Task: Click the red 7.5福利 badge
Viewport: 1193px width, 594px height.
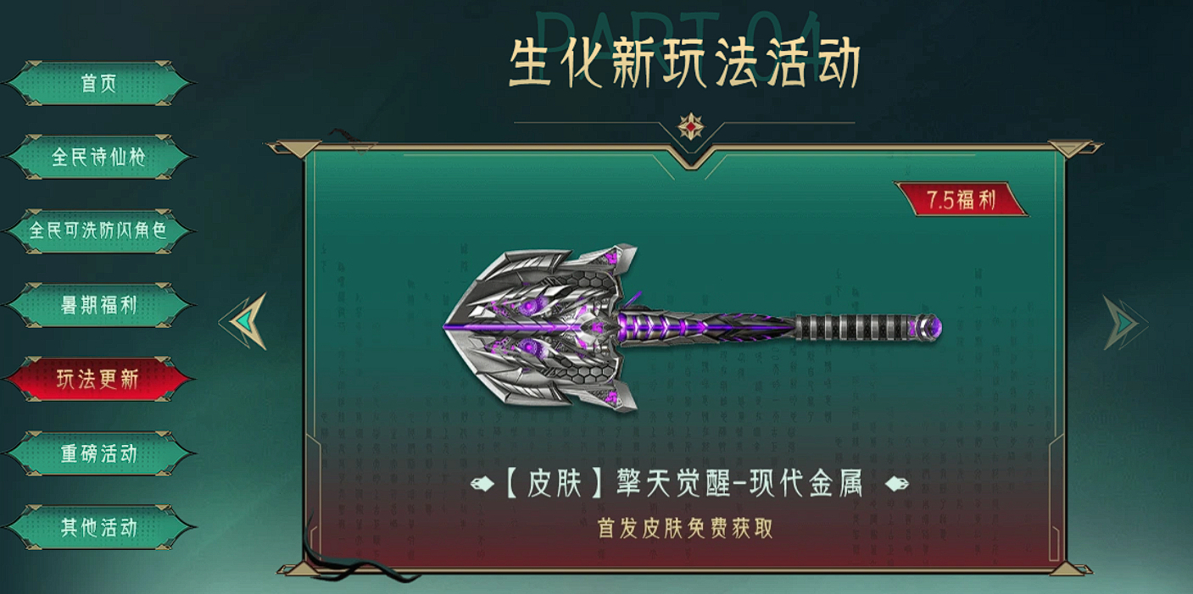Action: click(961, 200)
